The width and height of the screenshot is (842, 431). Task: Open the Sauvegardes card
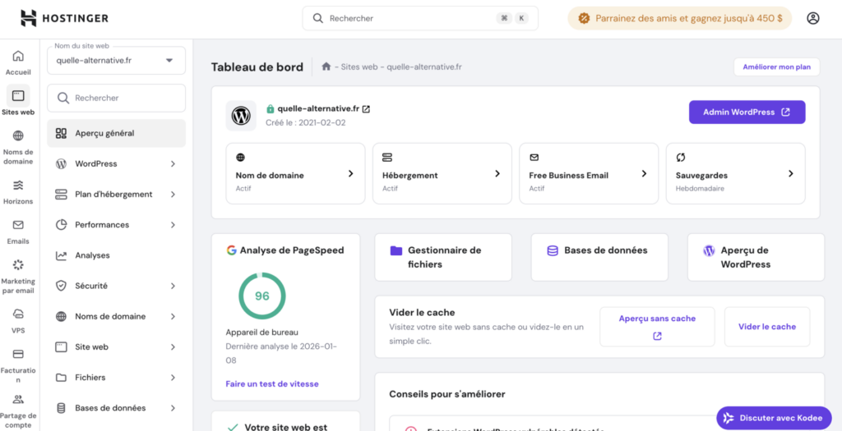tap(736, 173)
